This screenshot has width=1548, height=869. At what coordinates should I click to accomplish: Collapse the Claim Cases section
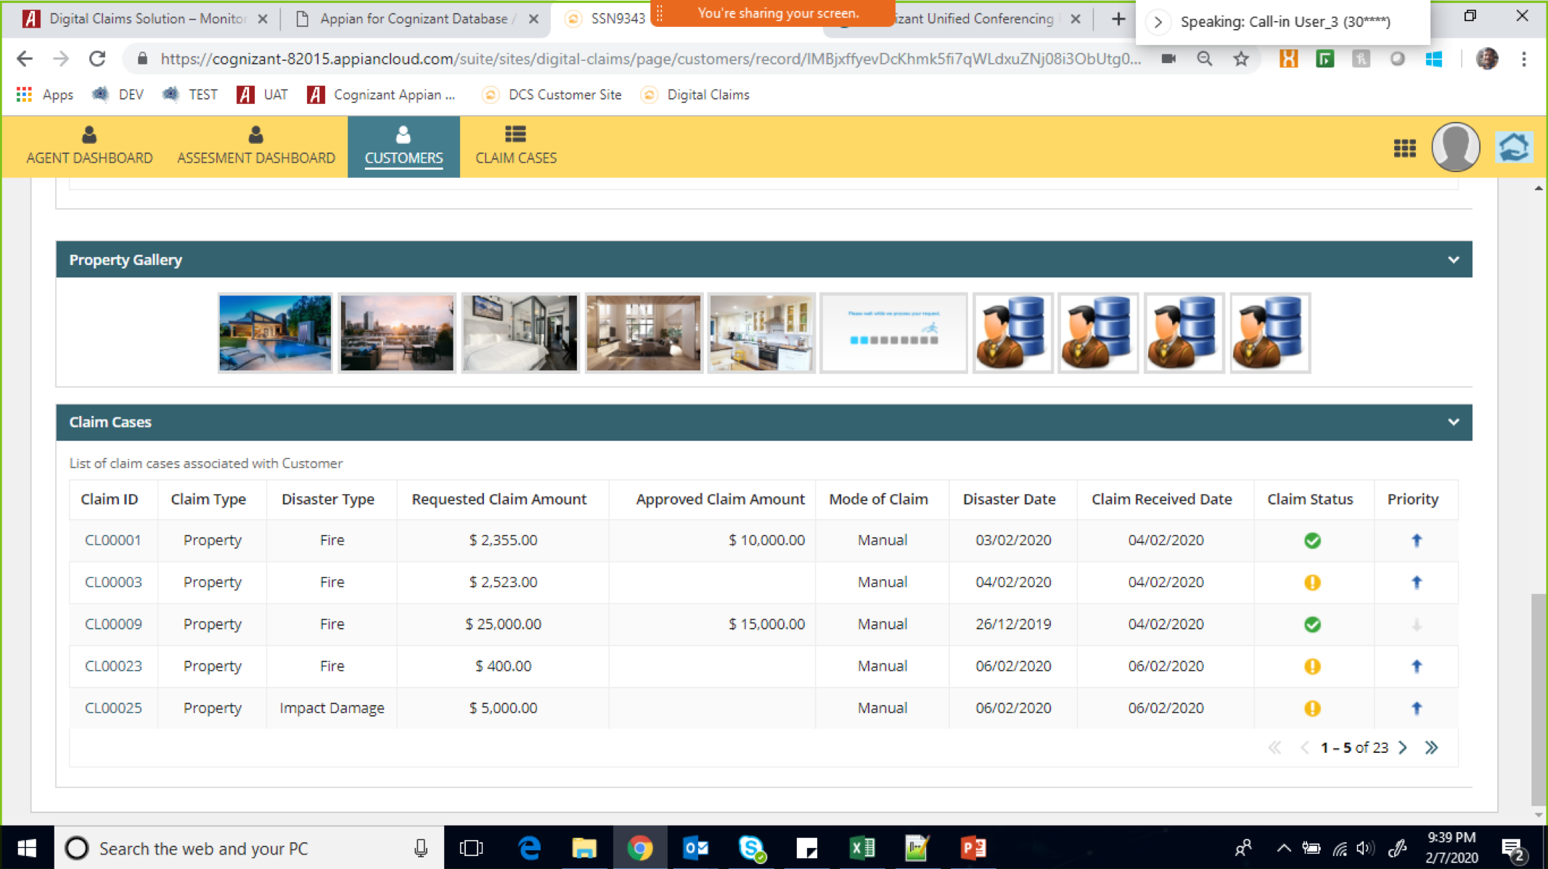click(x=1453, y=422)
